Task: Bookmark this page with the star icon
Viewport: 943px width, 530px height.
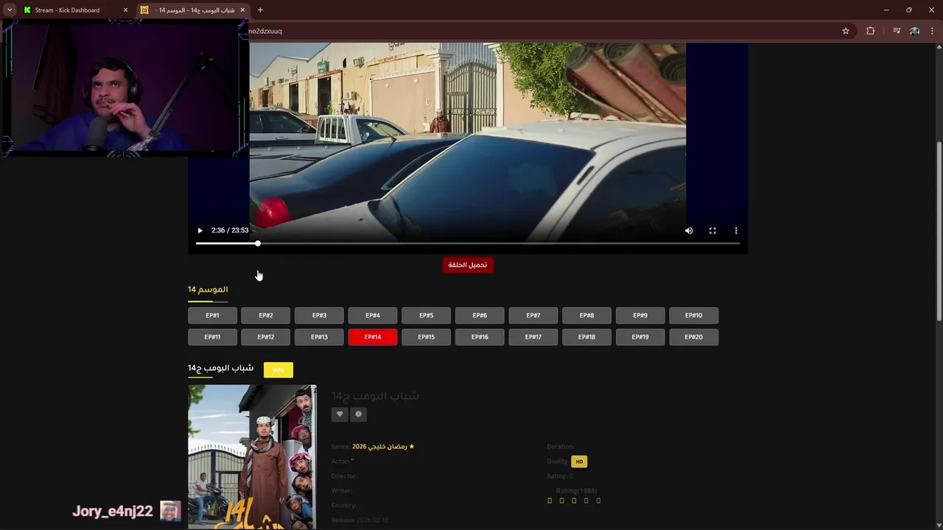Action: pyautogui.click(x=846, y=31)
